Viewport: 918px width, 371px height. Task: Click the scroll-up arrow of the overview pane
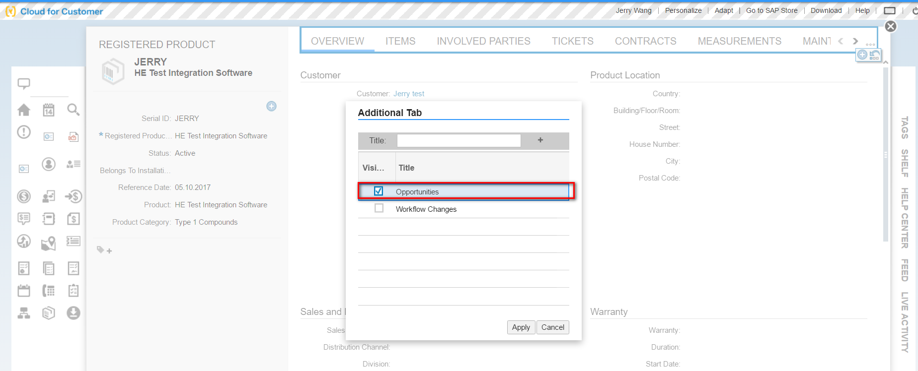[x=886, y=62]
